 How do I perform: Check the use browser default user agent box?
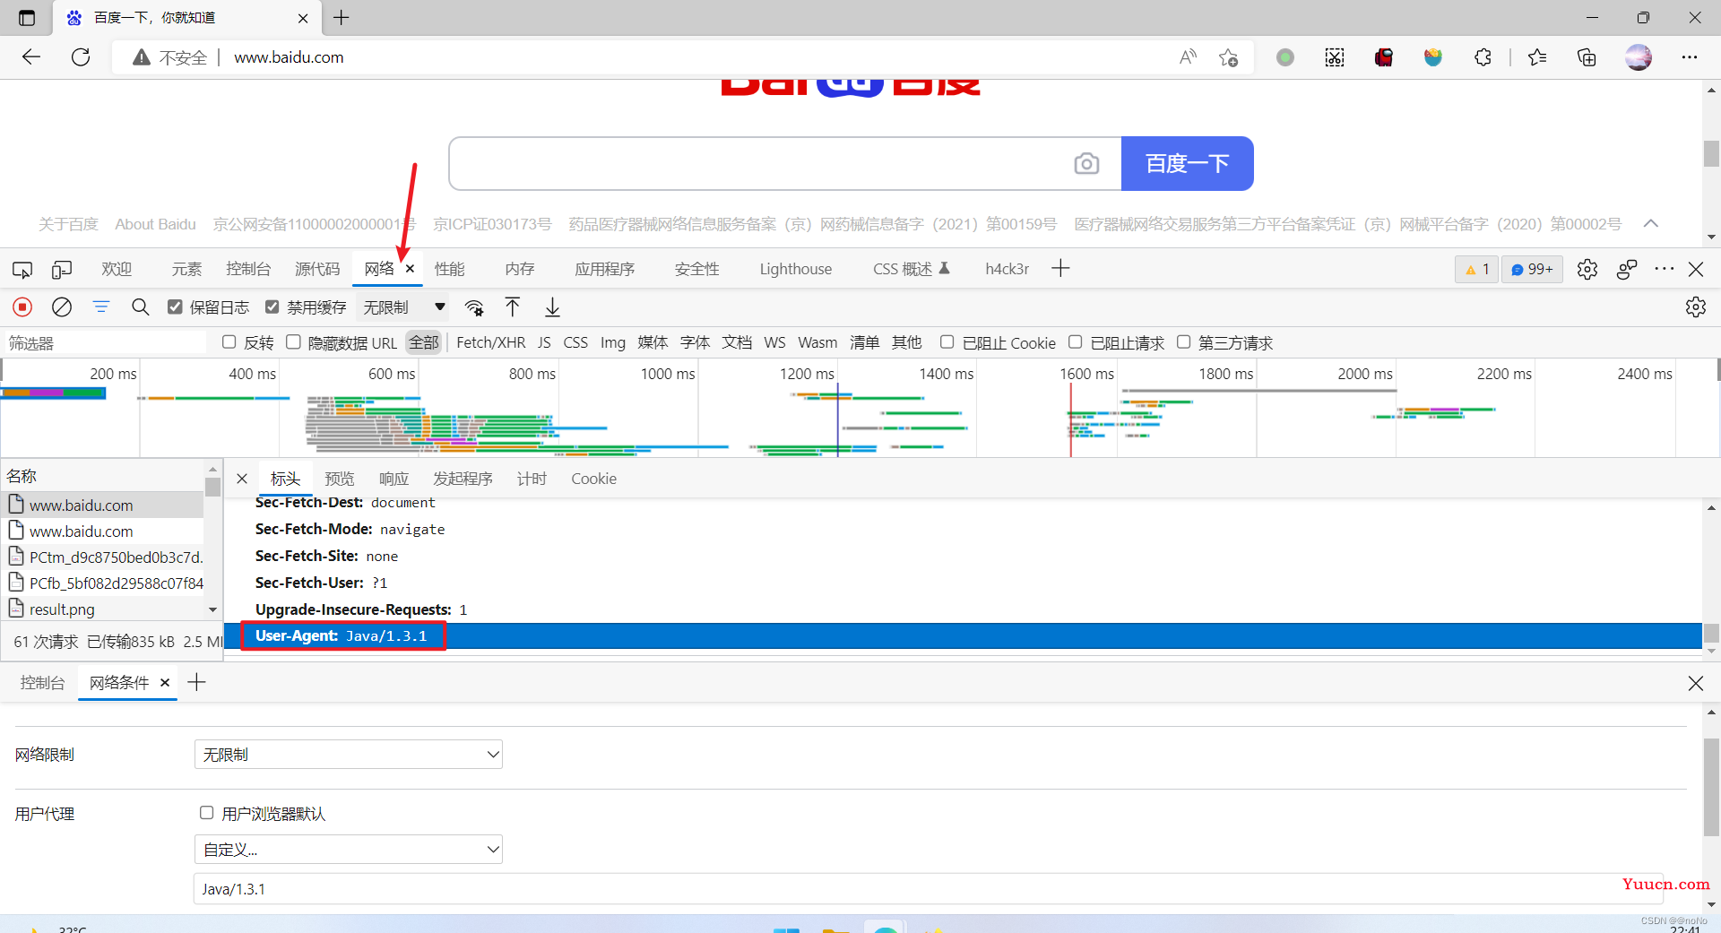(x=207, y=813)
